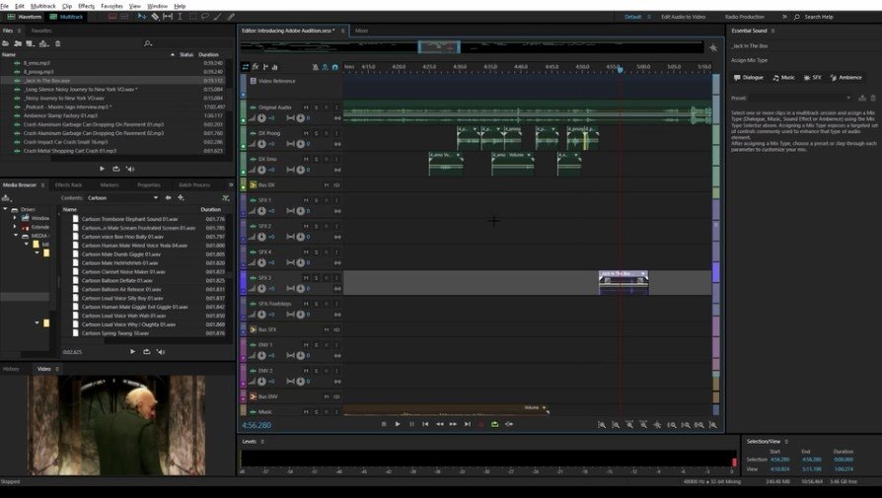Screen dimensions: 882x498
Task: Adjust SFX 1 pan knob
Action: (300, 211)
